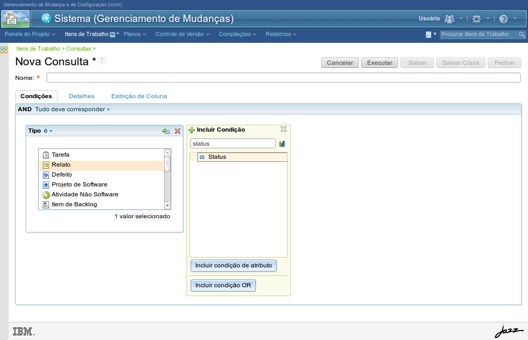Click the green plus Incluir Condição icon
This screenshot has width=528, height=340.
pyautogui.click(x=192, y=130)
